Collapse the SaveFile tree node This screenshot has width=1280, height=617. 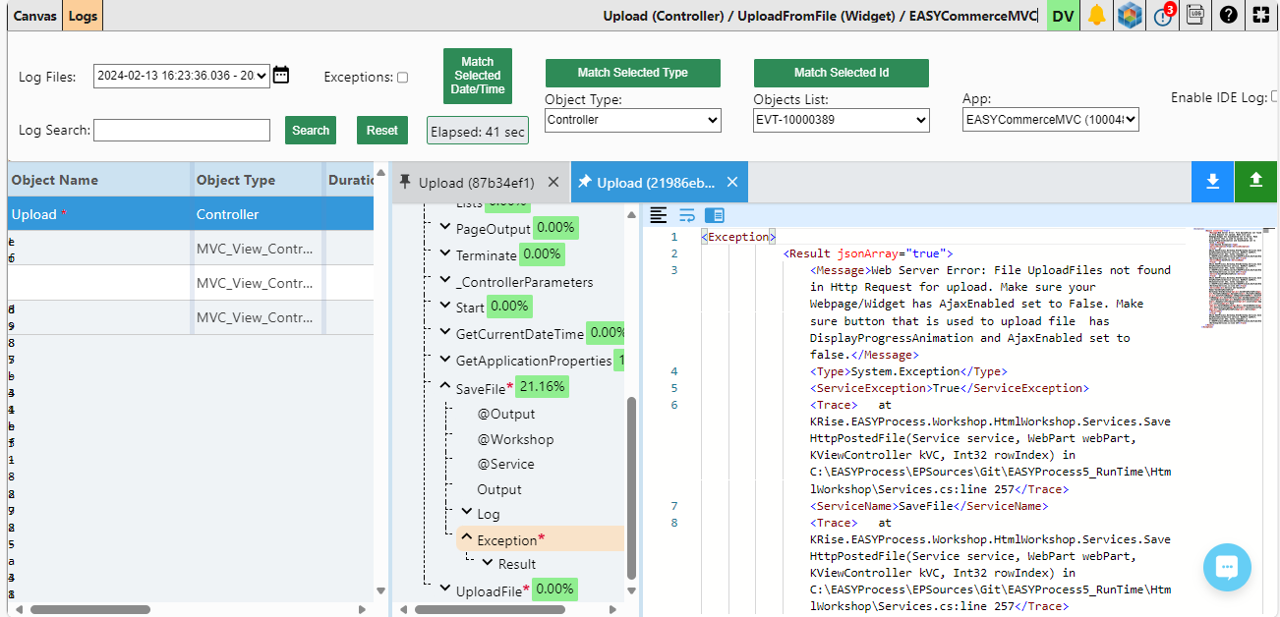pyautogui.click(x=444, y=387)
